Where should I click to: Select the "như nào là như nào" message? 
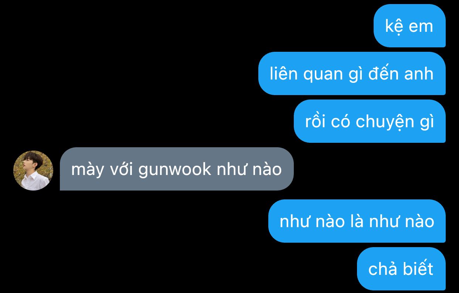[x=357, y=221]
